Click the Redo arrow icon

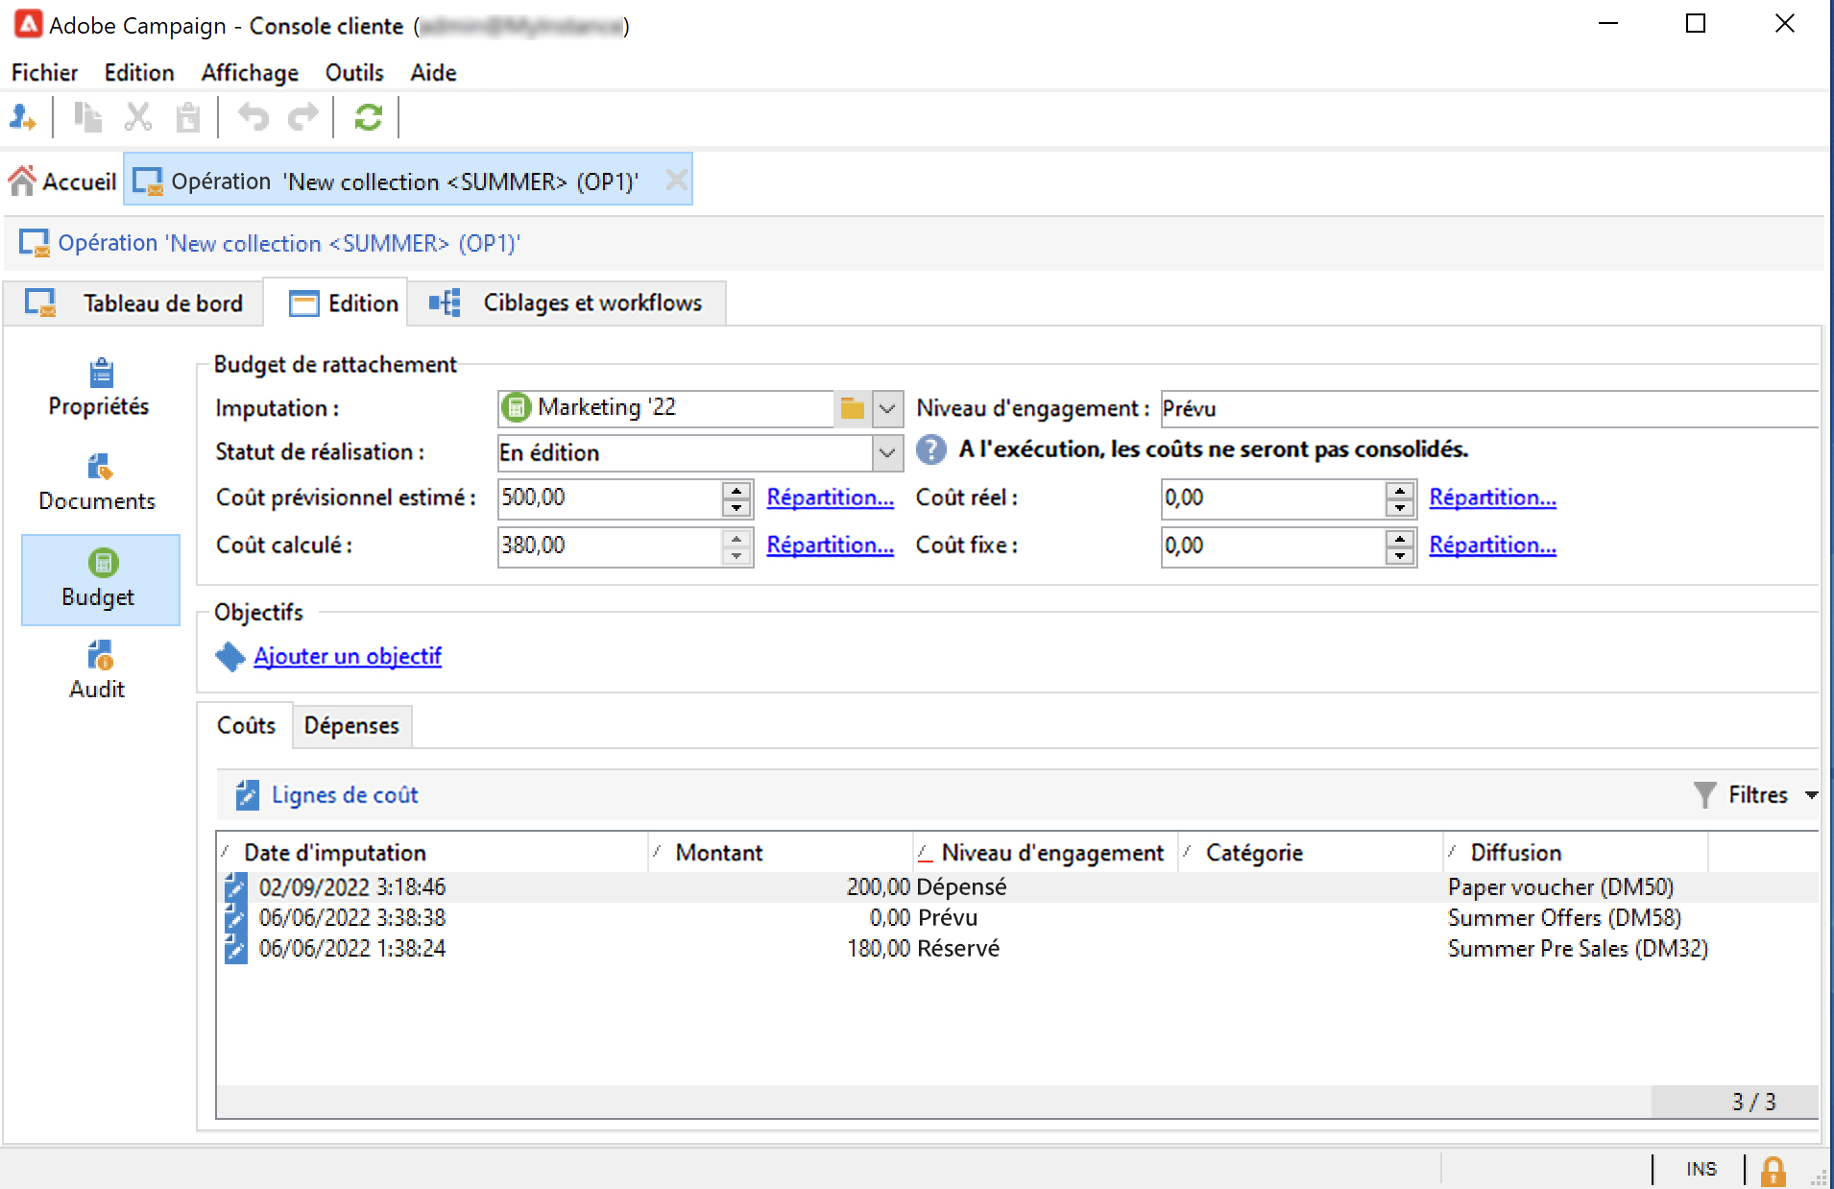(303, 118)
